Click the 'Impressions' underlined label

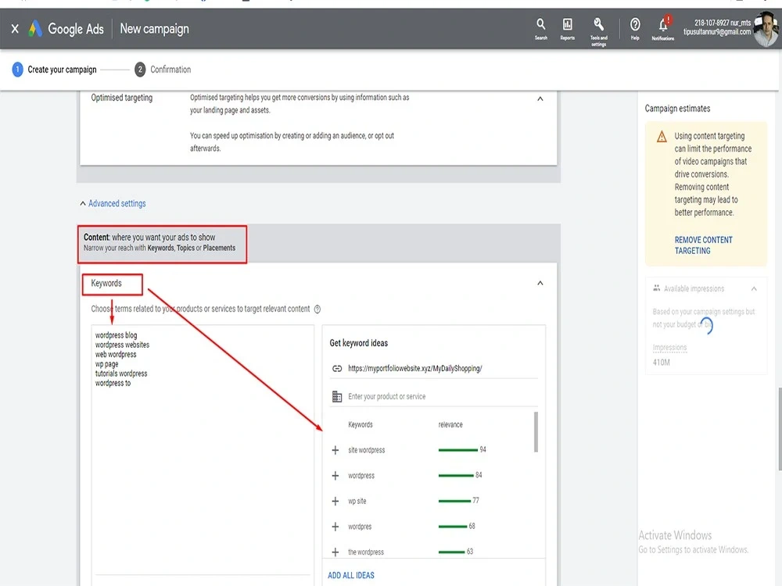(x=670, y=348)
